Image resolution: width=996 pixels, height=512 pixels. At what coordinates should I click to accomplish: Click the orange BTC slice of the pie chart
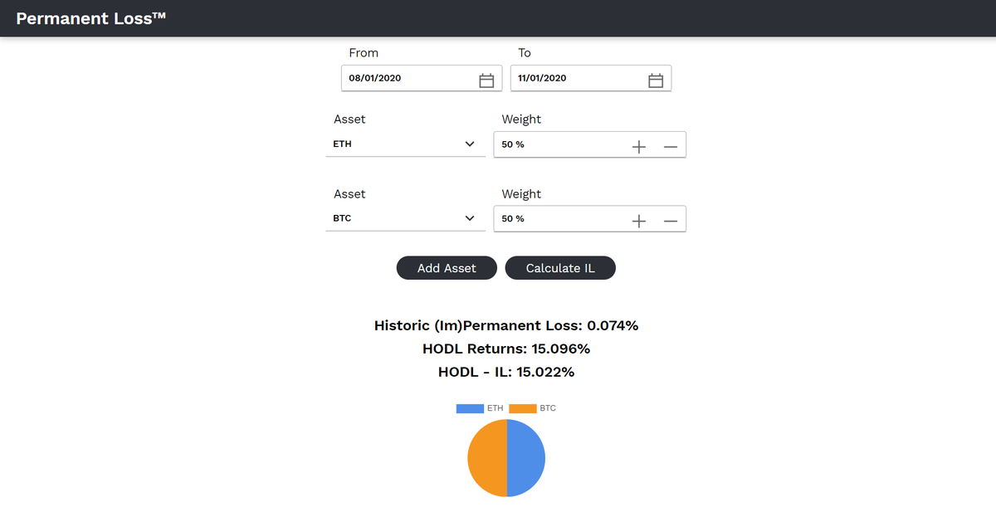click(486, 457)
